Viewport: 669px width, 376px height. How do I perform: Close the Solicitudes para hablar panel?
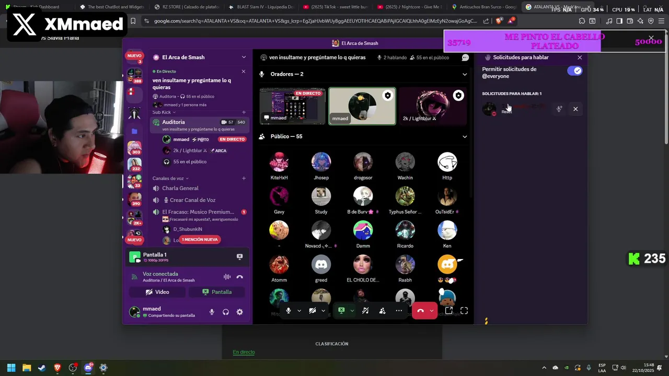click(580, 57)
